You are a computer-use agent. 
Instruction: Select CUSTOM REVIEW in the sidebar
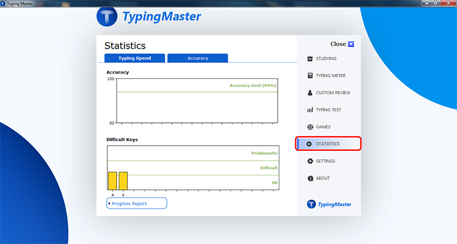click(333, 93)
